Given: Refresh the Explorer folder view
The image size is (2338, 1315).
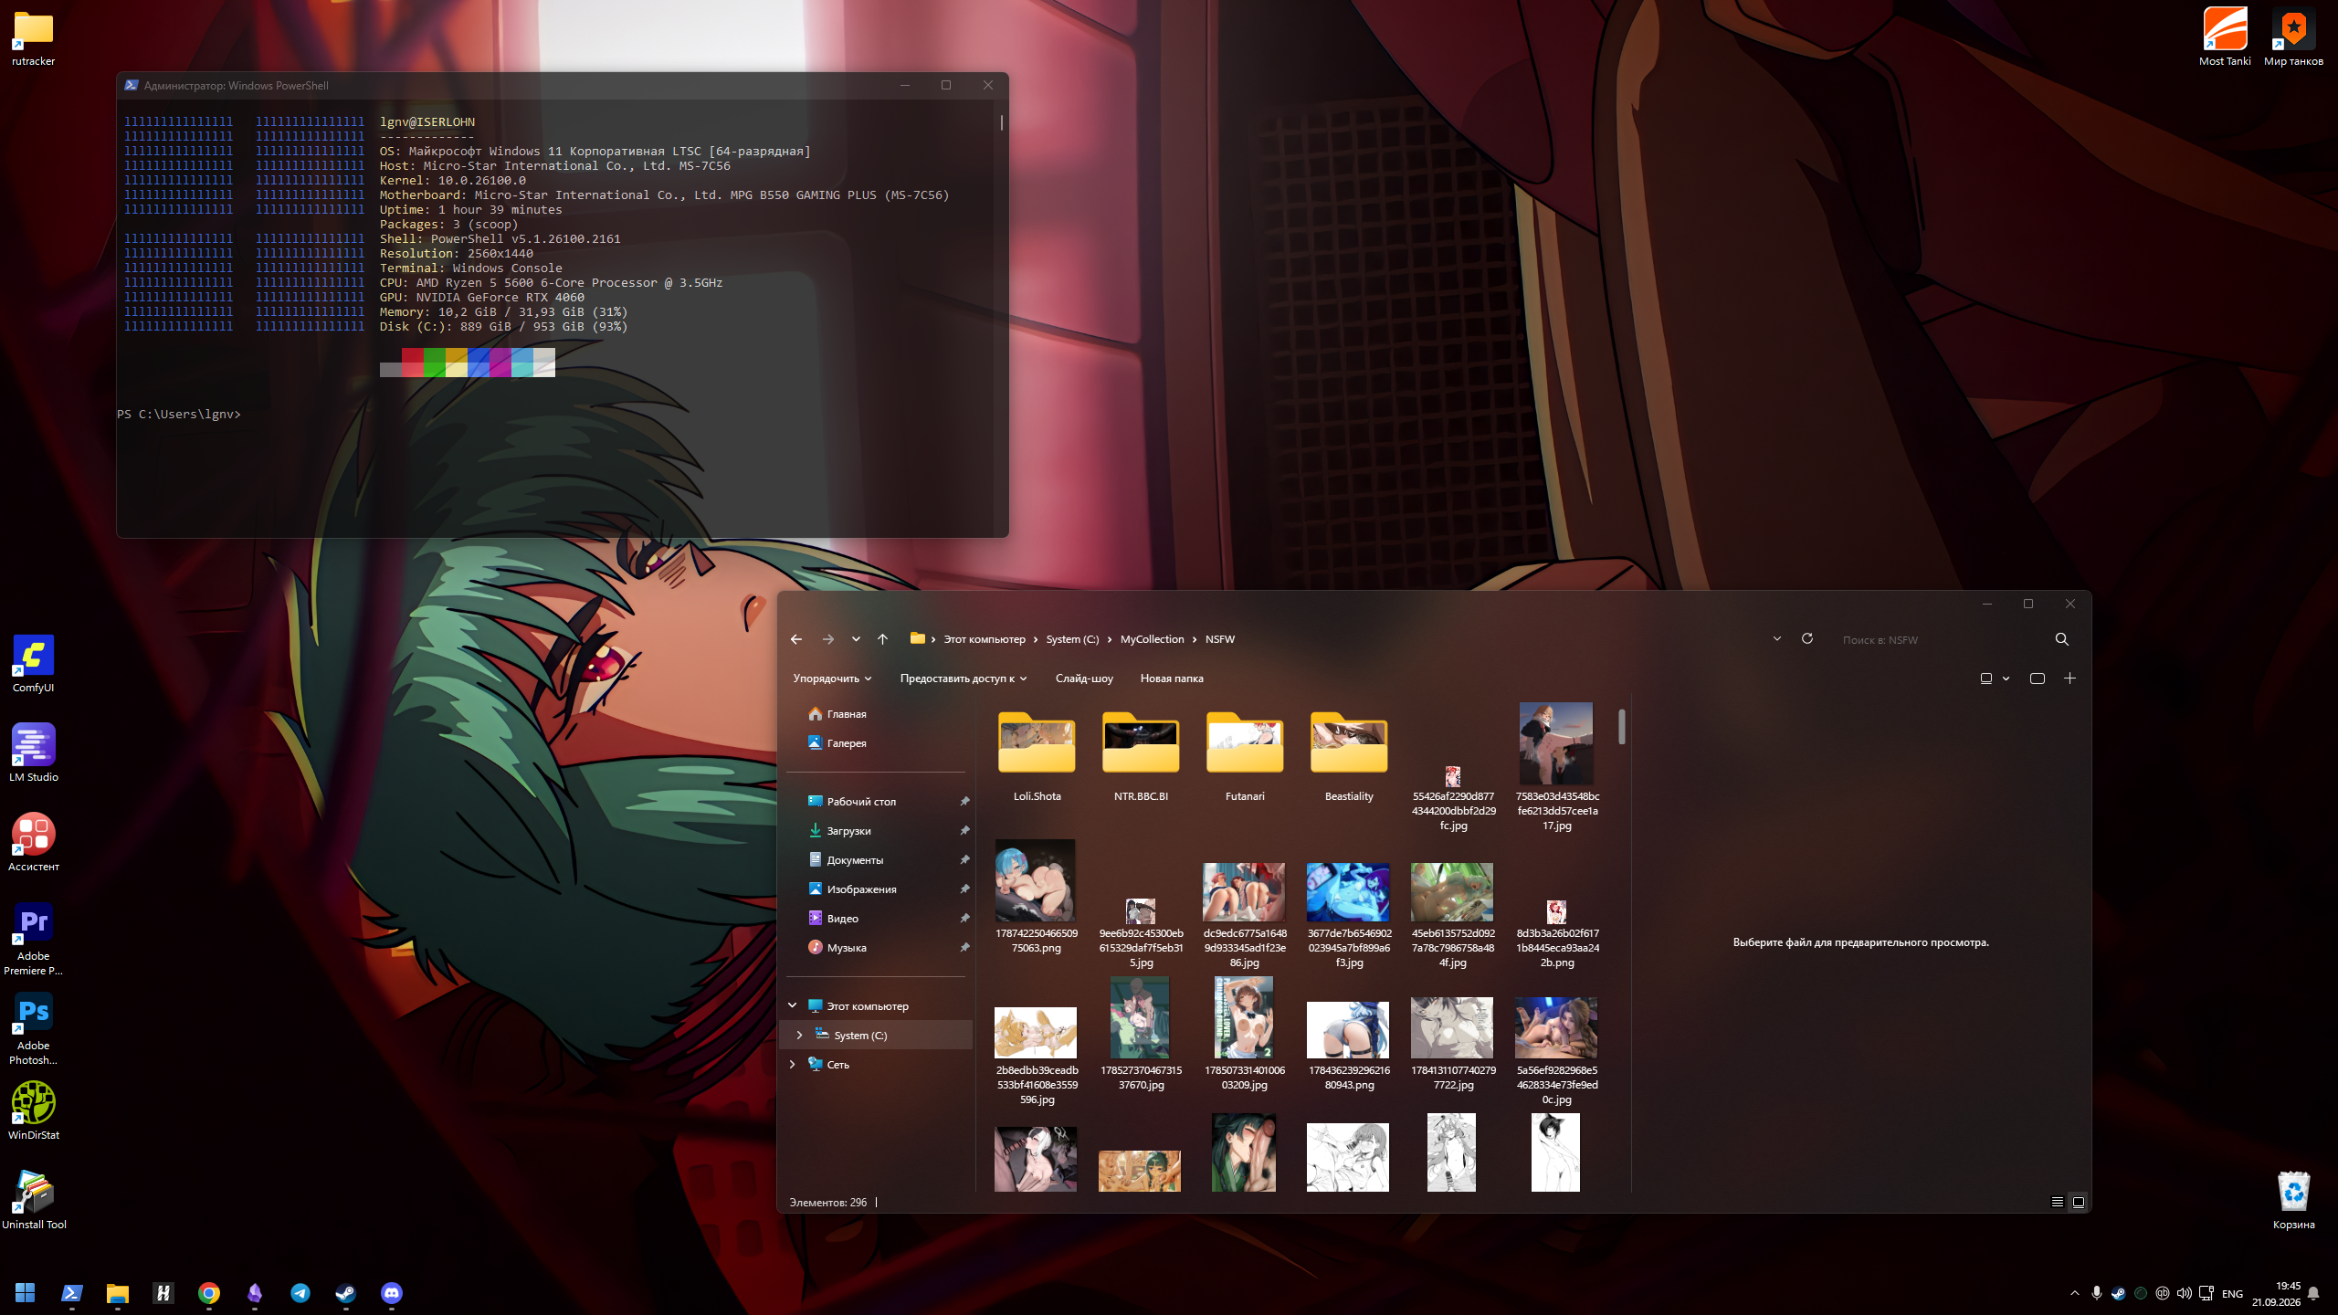Looking at the screenshot, I should pyautogui.click(x=1806, y=639).
